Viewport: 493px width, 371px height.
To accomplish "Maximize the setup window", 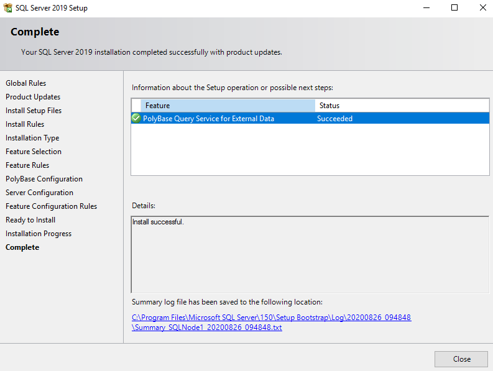I will [x=454, y=8].
